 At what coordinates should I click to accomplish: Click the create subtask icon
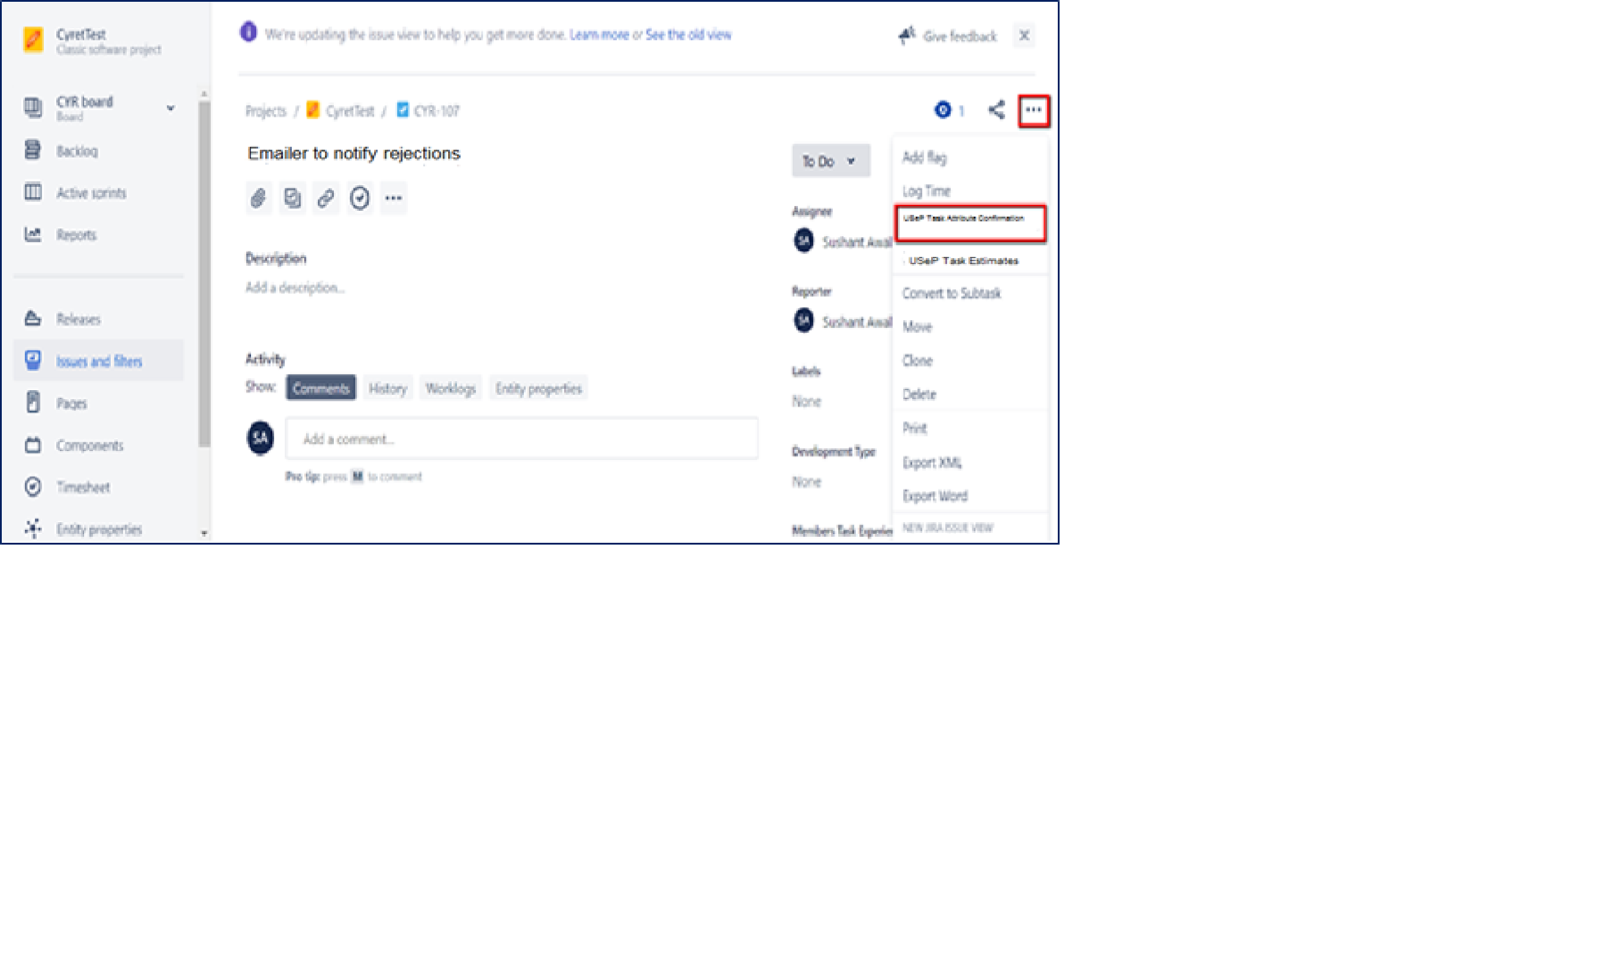click(292, 198)
